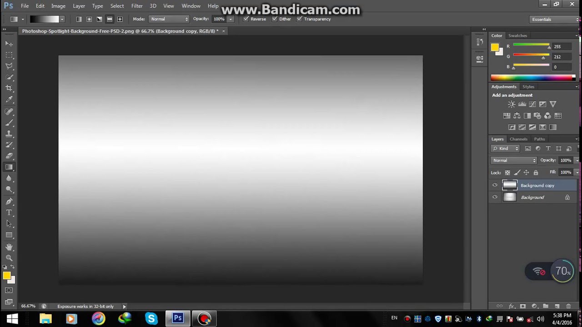Choose the Radial gradient style in options bar
The width and height of the screenshot is (582, 327).
click(89, 19)
